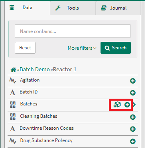
Task: Go to home via house breadcrumb icon
Action: pyautogui.click(x=13, y=70)
